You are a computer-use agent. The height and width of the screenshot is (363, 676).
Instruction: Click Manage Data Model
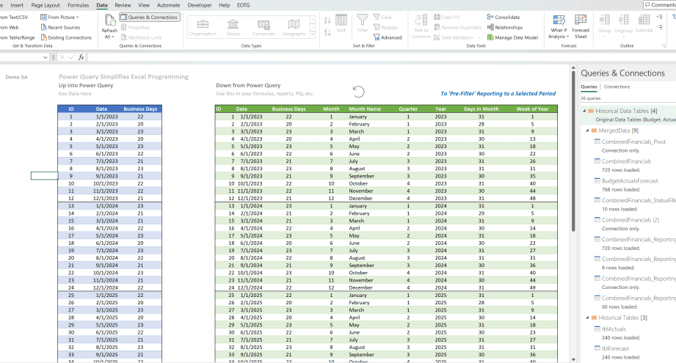click(x=512, y=37)
